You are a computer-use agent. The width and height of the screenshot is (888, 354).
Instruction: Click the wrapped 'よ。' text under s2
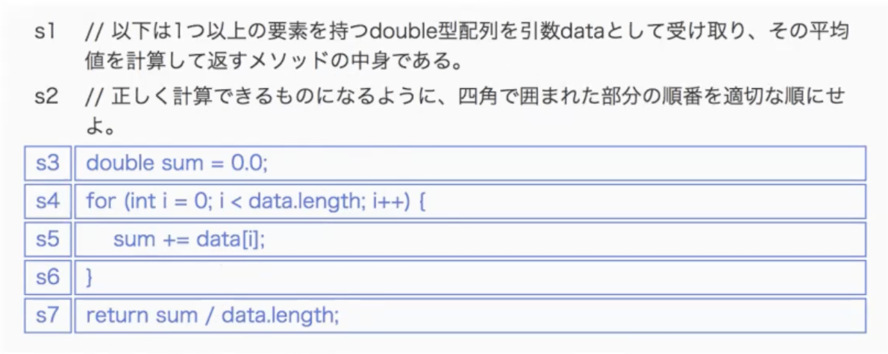100,128
